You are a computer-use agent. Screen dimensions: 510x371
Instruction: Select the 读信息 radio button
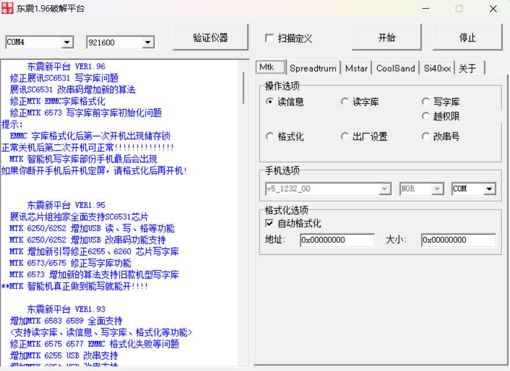(270, 102)
